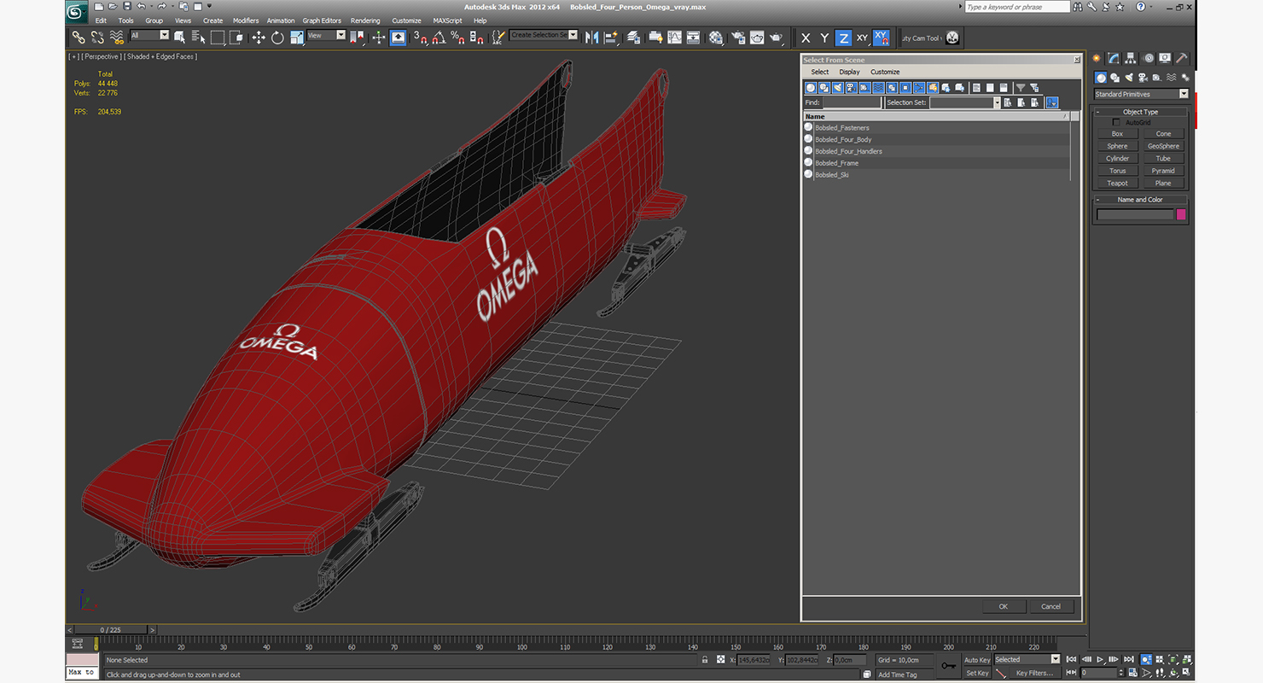Click the Teapot primitive button
Viewport: 1263px width, 683px height.
tap(1117, 183)
